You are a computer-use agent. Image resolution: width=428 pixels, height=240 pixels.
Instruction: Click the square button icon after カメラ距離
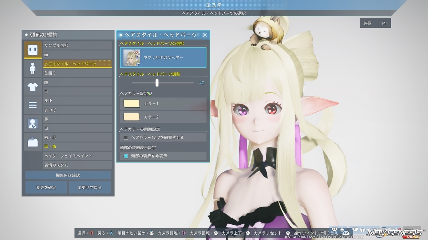pyautogui.click(x=184, y=233)
